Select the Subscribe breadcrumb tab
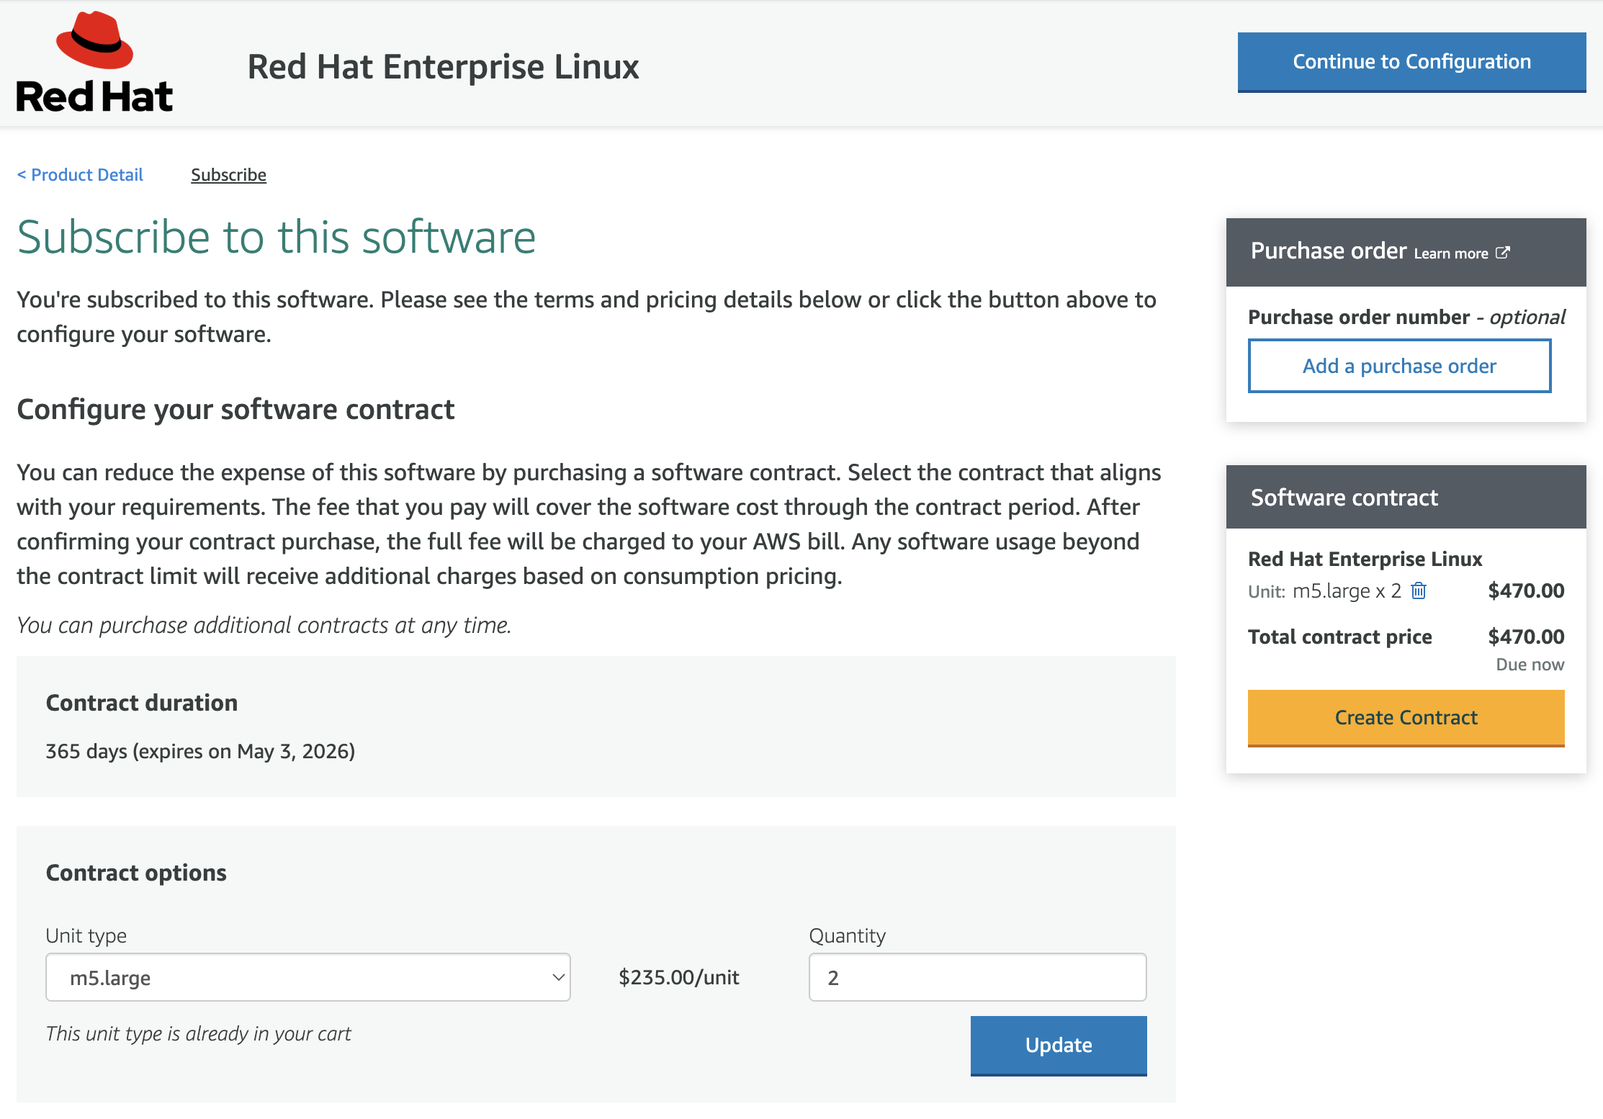The width and height of the screenshot is (1603, 1119). click(228, 175)
